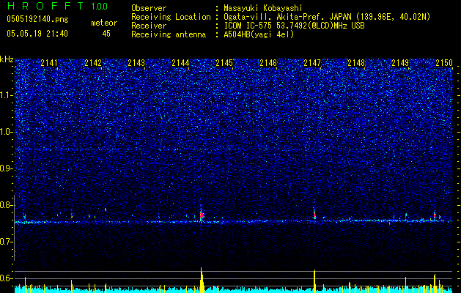Image resolution: width=461 pixels, height=293 pixels.
Task: Click the time marker 2150
Action: tap(444, 62)
